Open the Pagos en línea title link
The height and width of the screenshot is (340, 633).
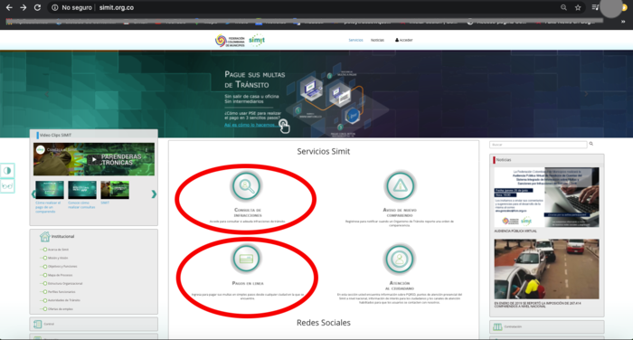coord(248,283)
